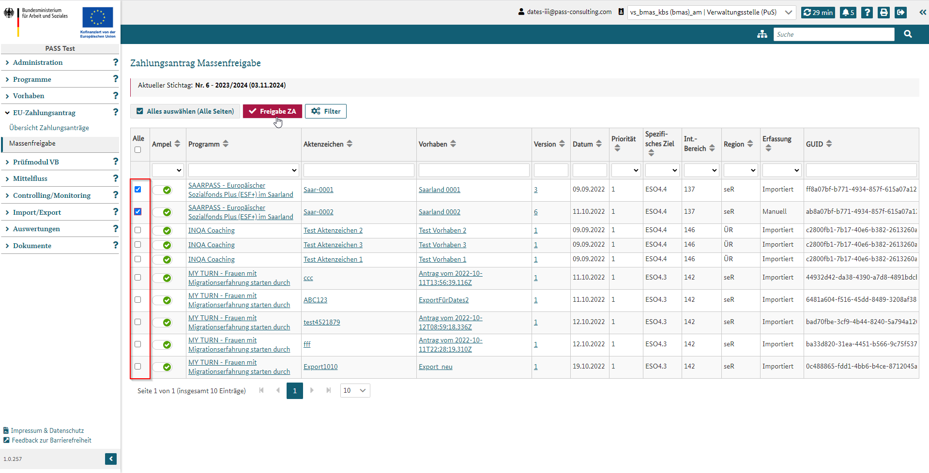The image size is (929, 473).
Task: Open the Region filter dropdown
Action: (741, 170)
